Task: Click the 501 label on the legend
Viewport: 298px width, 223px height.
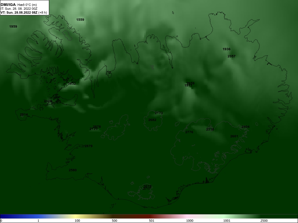Action: click(152, 221)
